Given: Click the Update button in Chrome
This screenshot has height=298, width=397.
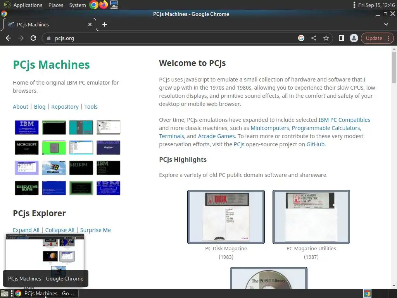Looking at the screenshot, I should (374, 38).
